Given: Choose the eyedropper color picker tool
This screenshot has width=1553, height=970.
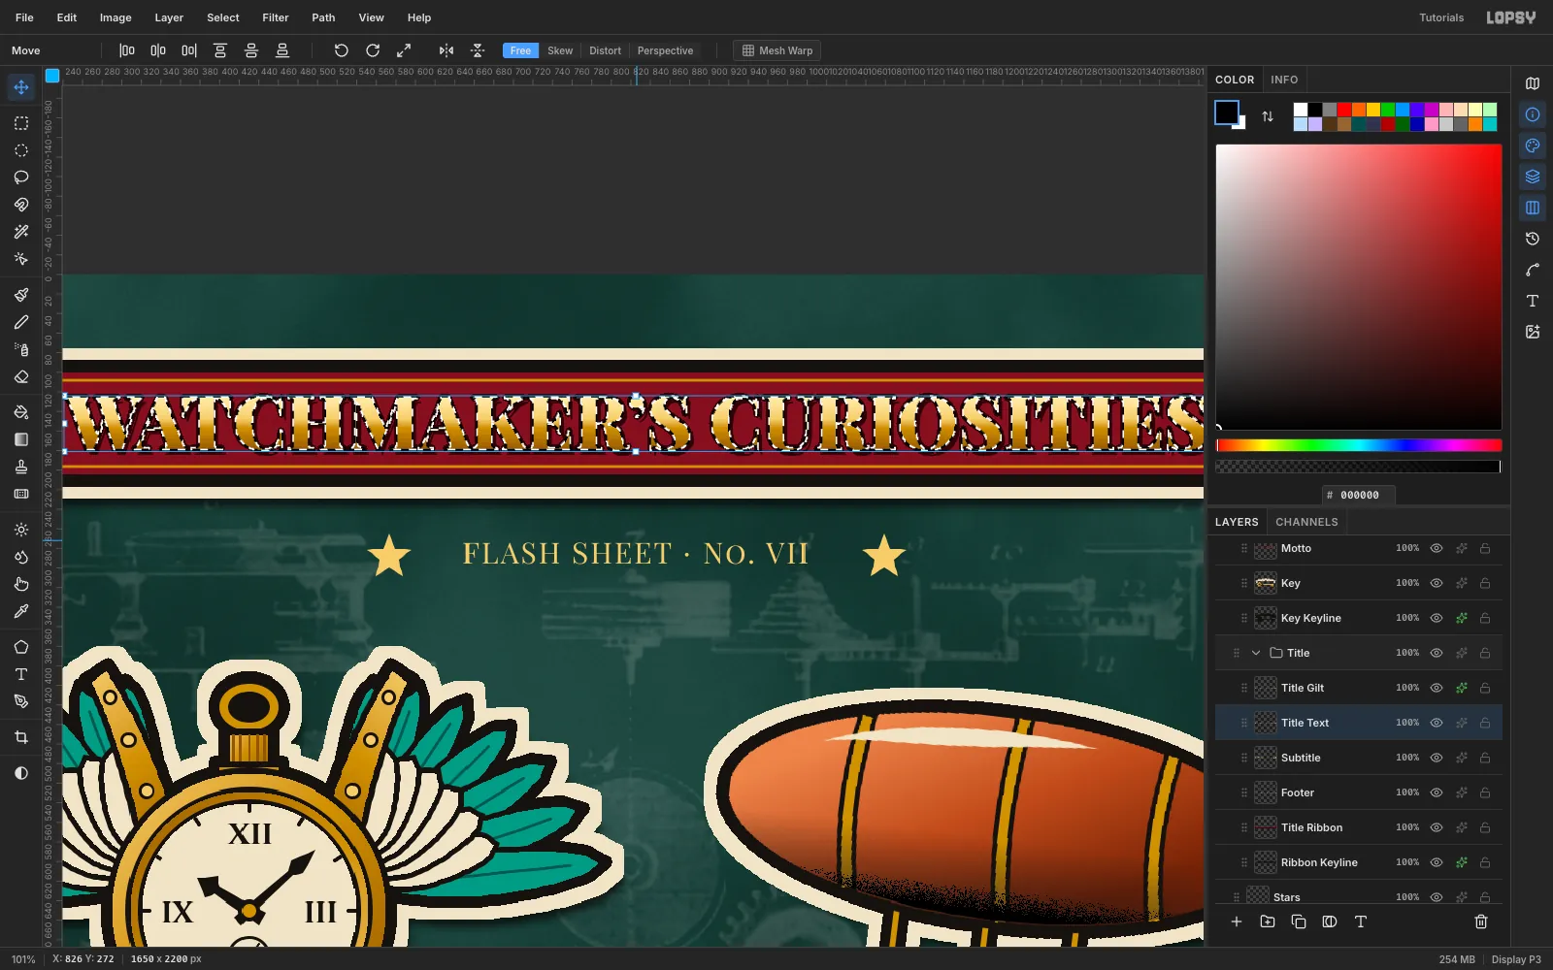Looking at the screenshot, I should [21, 611].
